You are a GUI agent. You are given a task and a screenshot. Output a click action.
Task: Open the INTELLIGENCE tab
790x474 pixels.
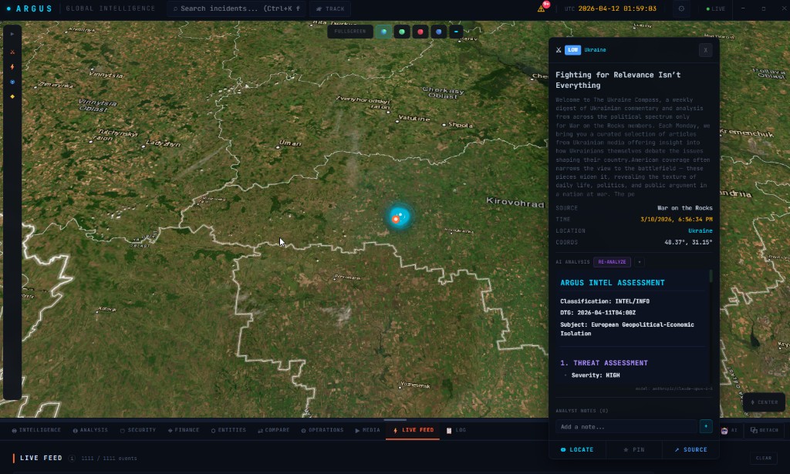pyautogui.click(x=36, y=430)
